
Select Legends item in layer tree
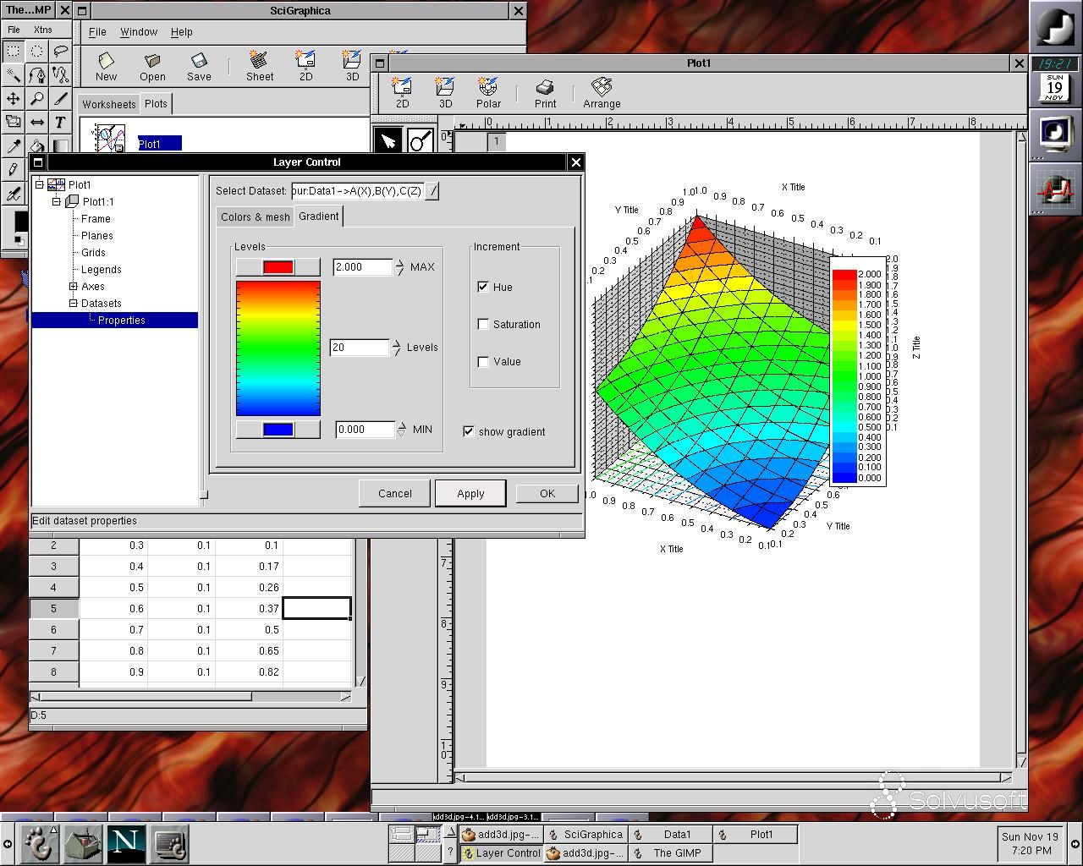tap(101, 269)
